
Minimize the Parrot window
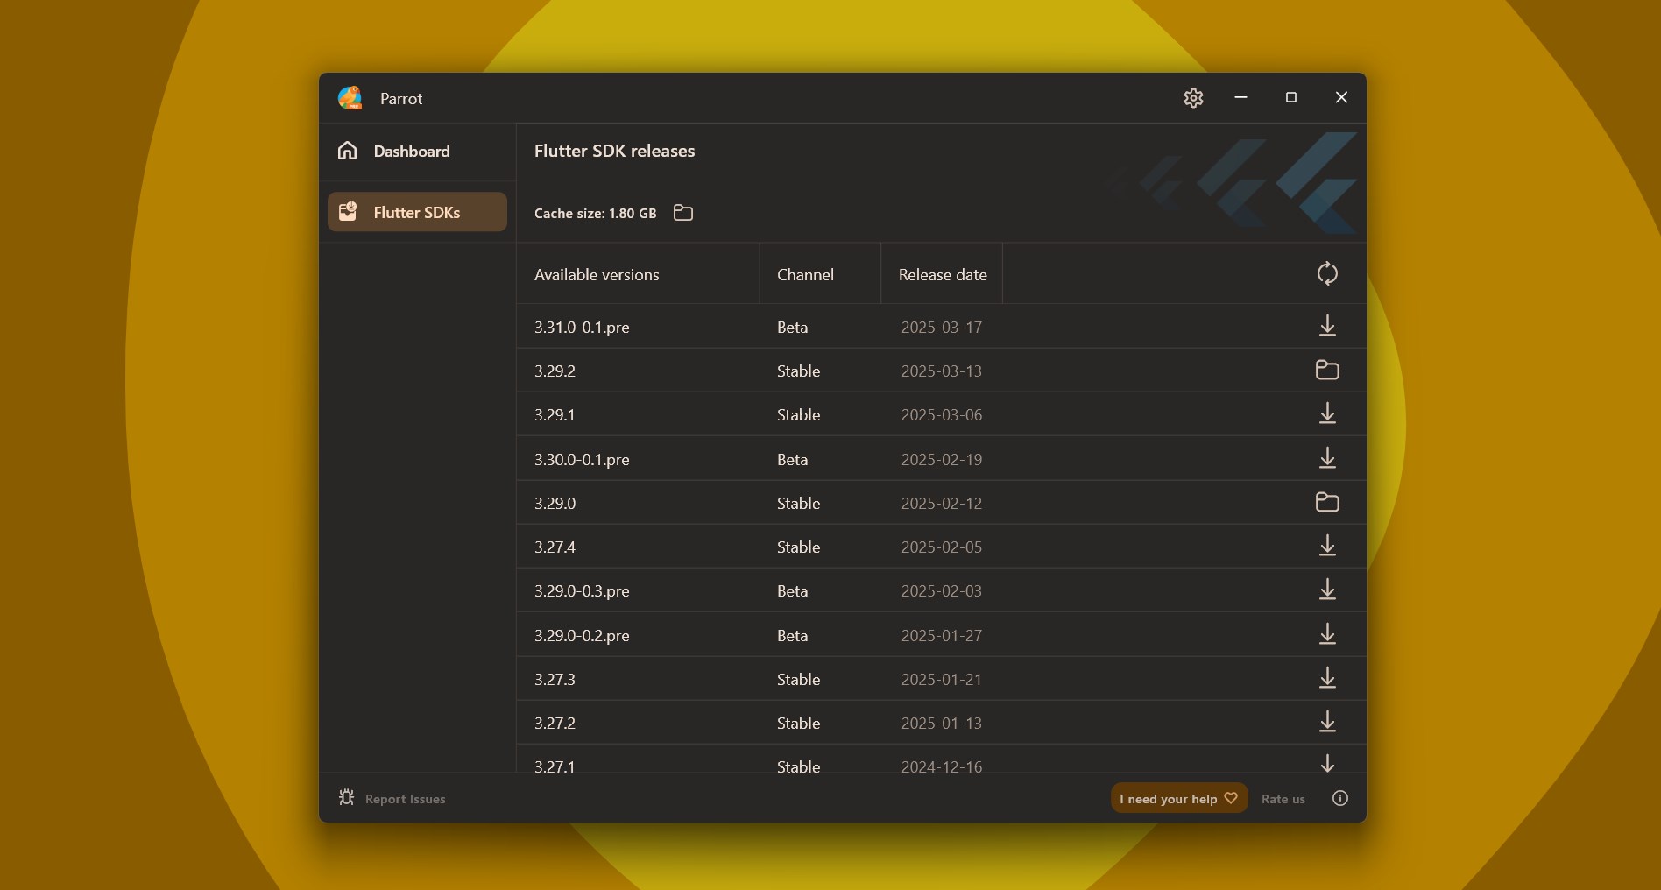tap(1240, 97)
